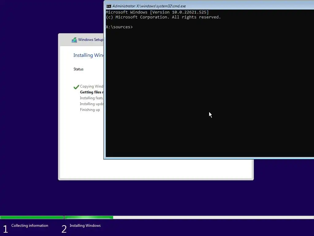Click the Installing Windows heading in setup dialog
Viewport: 314px width, 236px height.
[x=88, y=55]
